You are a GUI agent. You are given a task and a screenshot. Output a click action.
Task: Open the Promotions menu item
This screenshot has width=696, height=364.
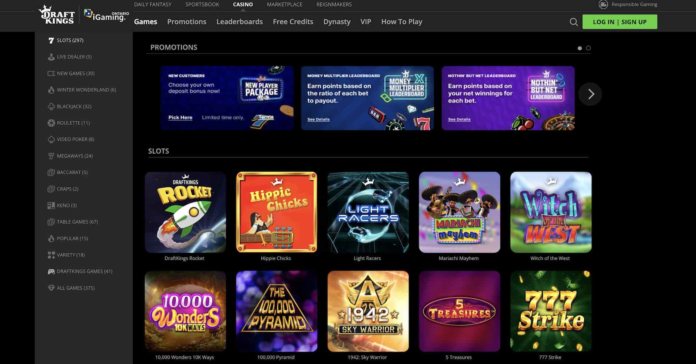(187, 22)
